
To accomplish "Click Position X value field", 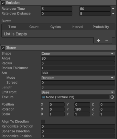I will pos(57,104).
